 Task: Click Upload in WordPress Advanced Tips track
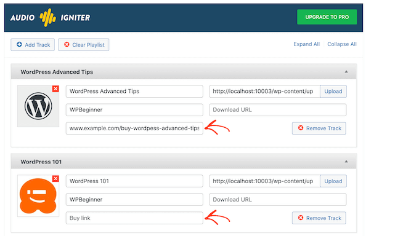(x=333, y=91)
